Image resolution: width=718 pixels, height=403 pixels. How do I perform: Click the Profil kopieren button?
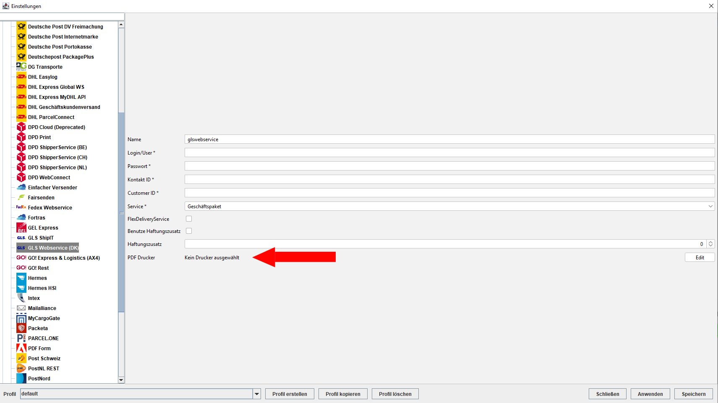[x=343, y=394]
